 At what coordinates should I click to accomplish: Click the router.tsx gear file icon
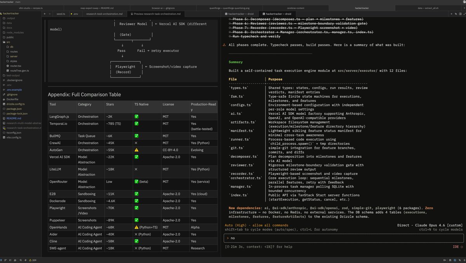(x=8, y=66)
